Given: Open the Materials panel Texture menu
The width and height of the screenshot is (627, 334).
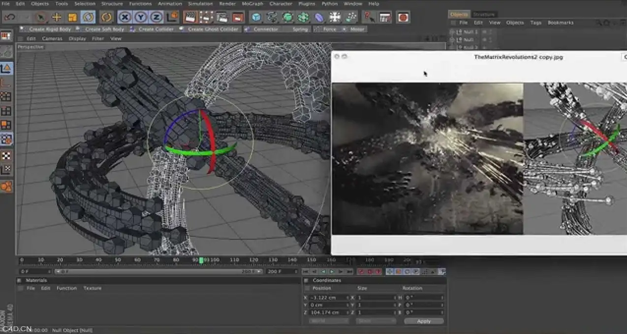Looking at the screenshot, I should (x=92, y=288).
